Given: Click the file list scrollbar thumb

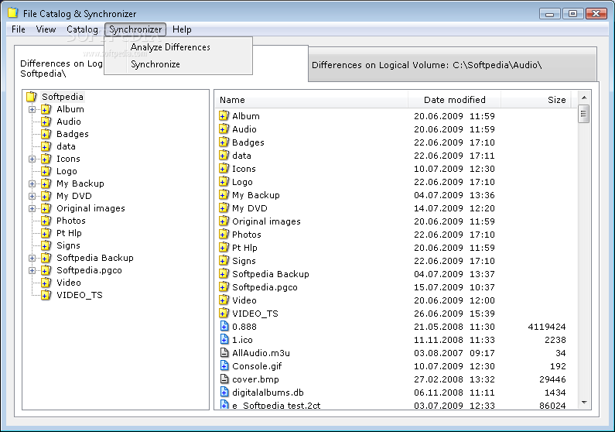Looking at the screenshot, I should [x=583, y=114].
